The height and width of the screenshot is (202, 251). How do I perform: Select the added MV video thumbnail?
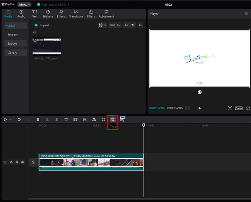click(x=46, y=46)
